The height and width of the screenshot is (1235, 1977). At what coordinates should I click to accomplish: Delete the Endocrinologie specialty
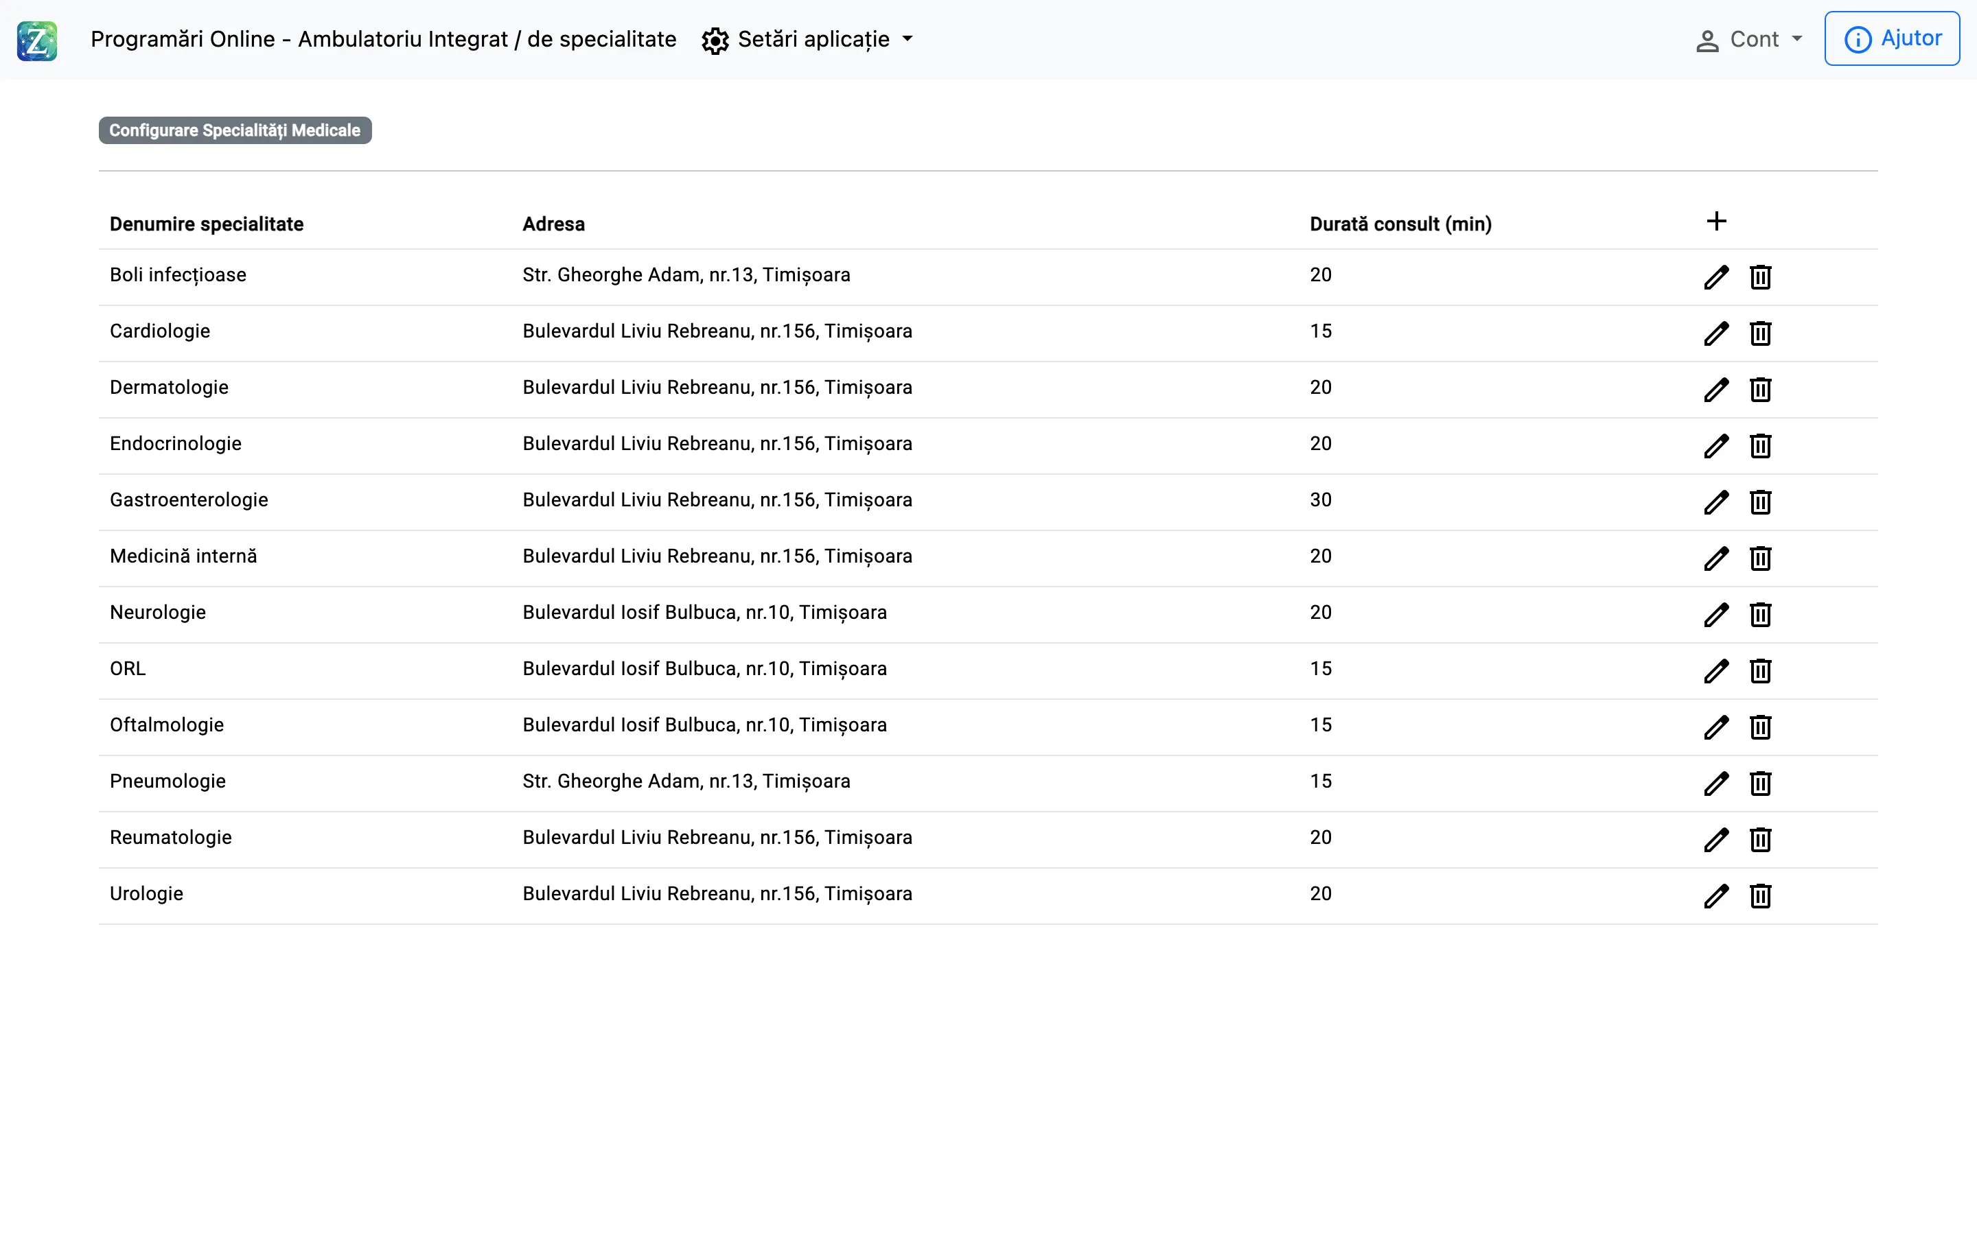tap(1761, 446)
